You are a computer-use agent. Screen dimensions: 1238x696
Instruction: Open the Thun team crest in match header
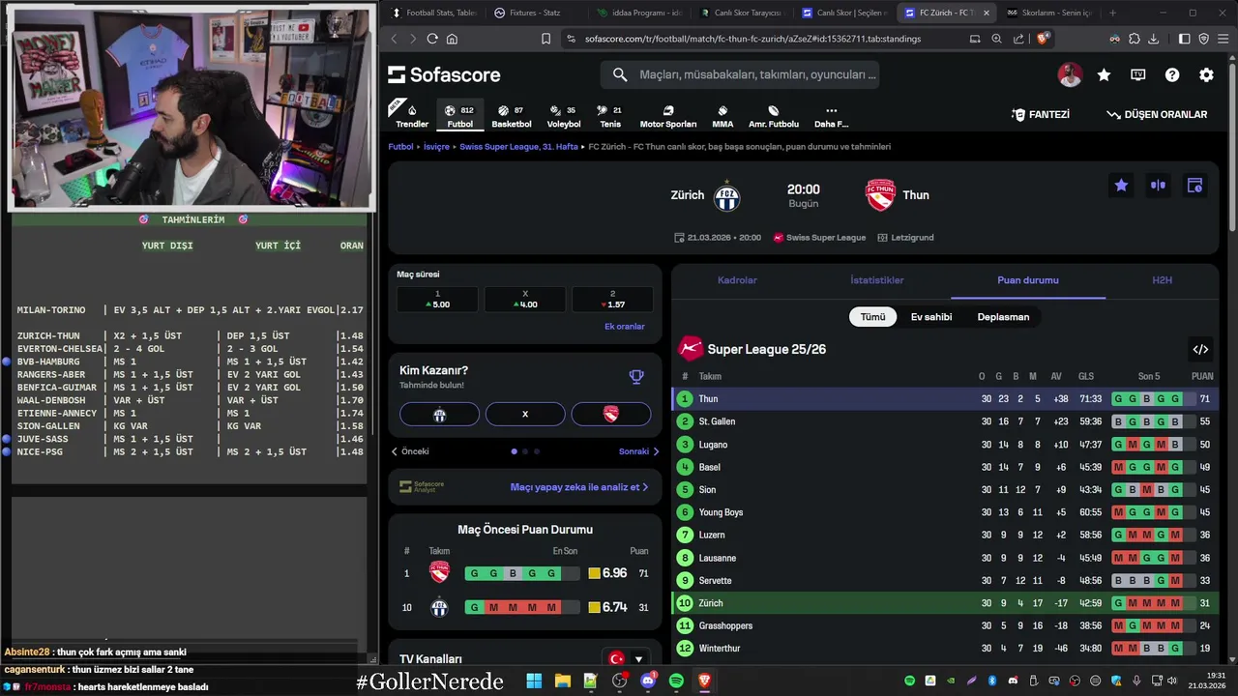pos(880,195)
